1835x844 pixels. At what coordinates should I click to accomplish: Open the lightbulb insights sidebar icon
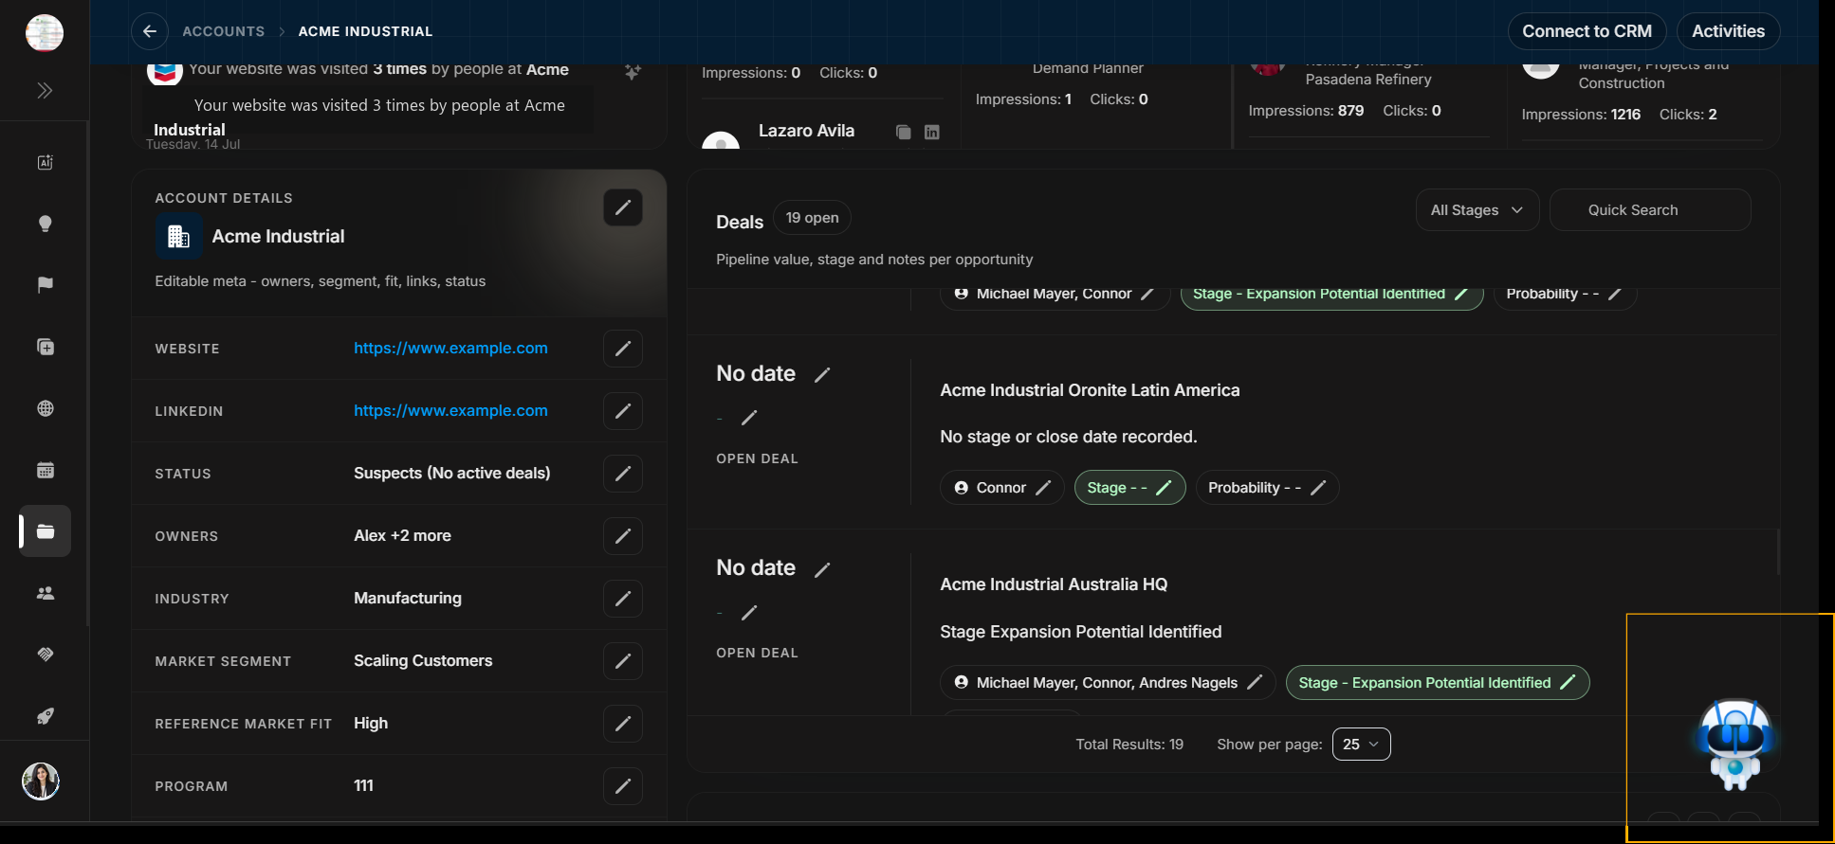click(x=45, y=224)
